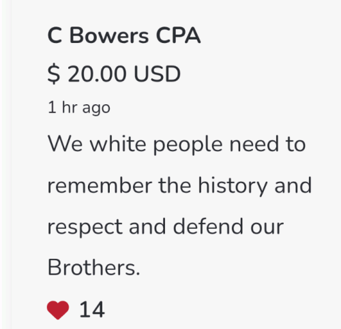Click the initial 'C' in donor name
The image size is (341, 329).
pos(55,35)
